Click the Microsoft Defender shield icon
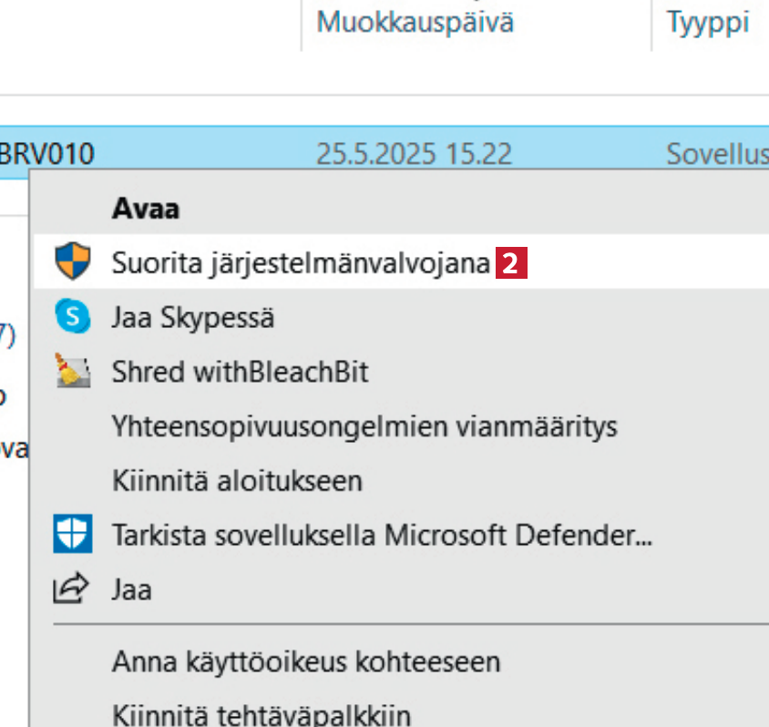This screenshot has height=727, width=769. pos(73,535)
